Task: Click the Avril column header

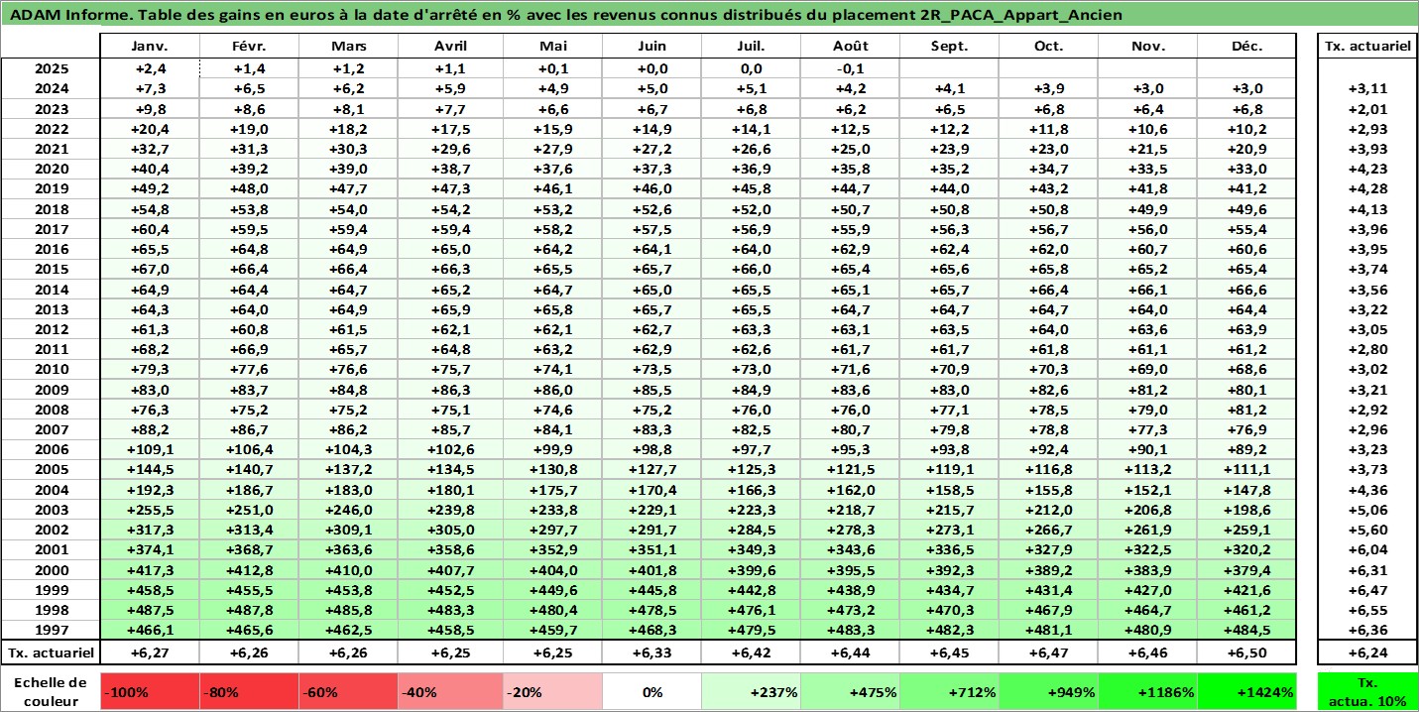Action: (450, 47)
